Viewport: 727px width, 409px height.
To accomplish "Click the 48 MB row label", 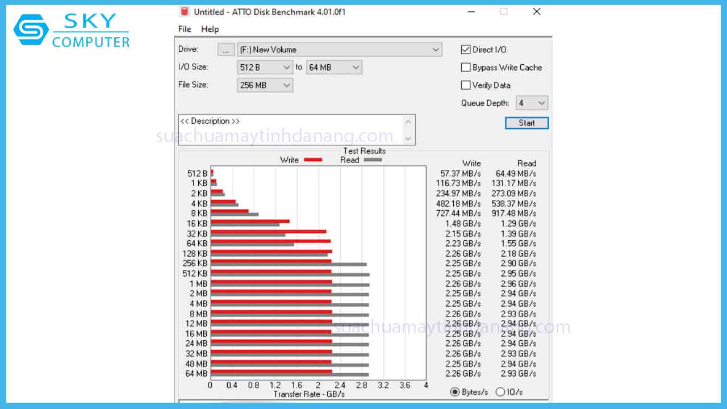I will (197, 364).
